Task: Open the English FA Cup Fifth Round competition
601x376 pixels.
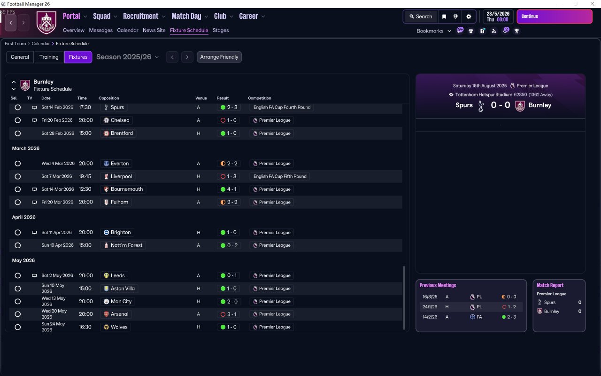Action: (x=280, y=177)
